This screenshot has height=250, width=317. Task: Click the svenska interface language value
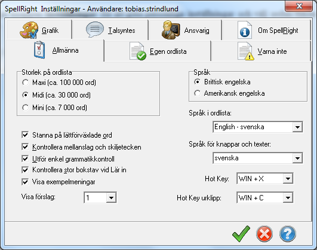[x=226, y=158]
